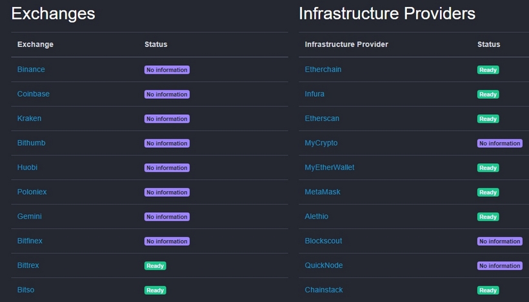
Task: Click the MetaMask provider link
Action: (x=323, y=192)
